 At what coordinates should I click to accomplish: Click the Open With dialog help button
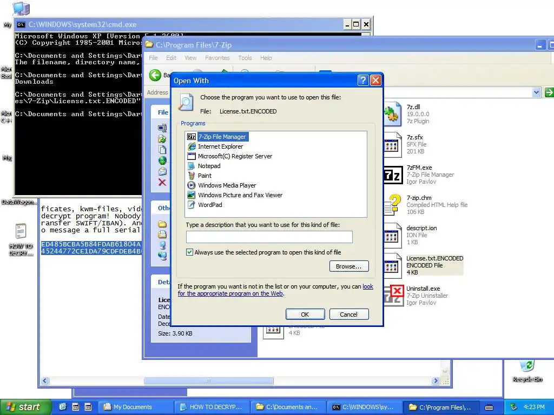point(363,81)
